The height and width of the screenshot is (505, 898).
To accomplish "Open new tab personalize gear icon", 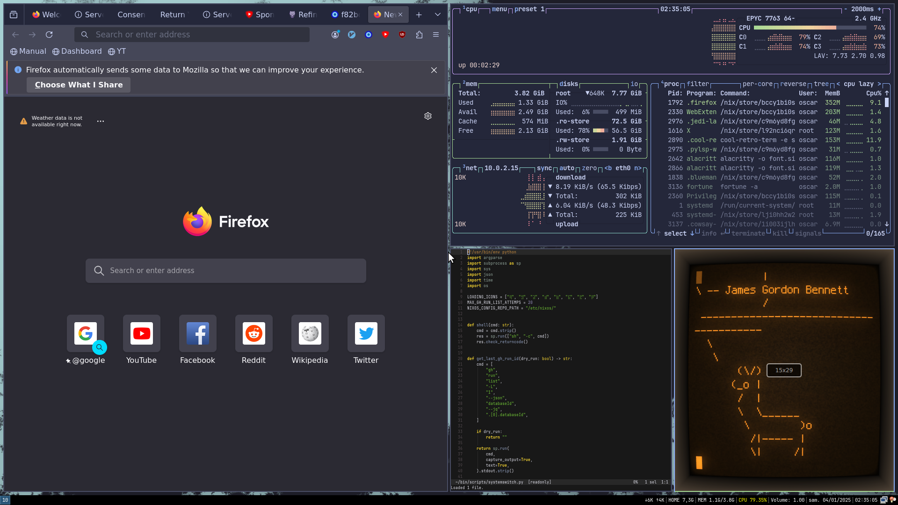I will [x=428, y=116].
